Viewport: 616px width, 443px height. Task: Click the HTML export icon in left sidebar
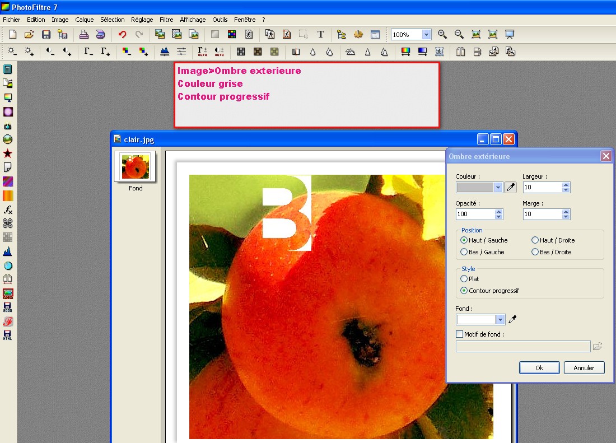pyautogui.click(x=7, y=335)
